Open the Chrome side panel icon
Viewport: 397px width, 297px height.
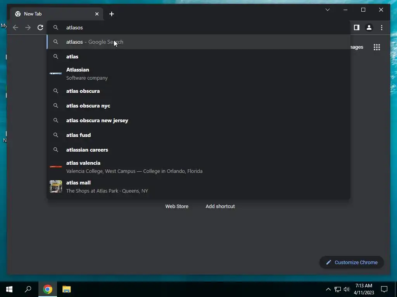coord(357,27)
